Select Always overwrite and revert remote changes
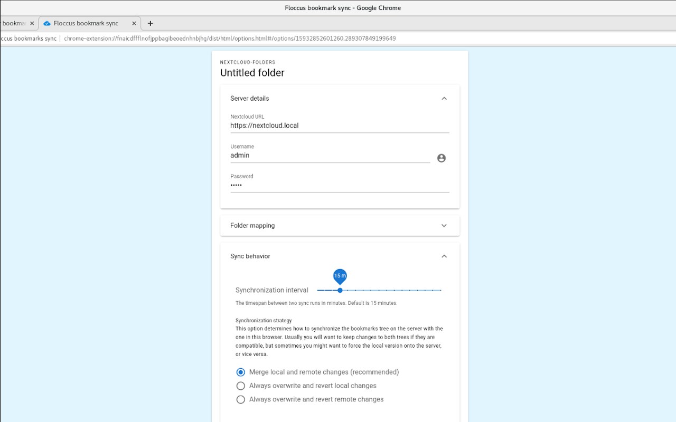 (310, 399)
